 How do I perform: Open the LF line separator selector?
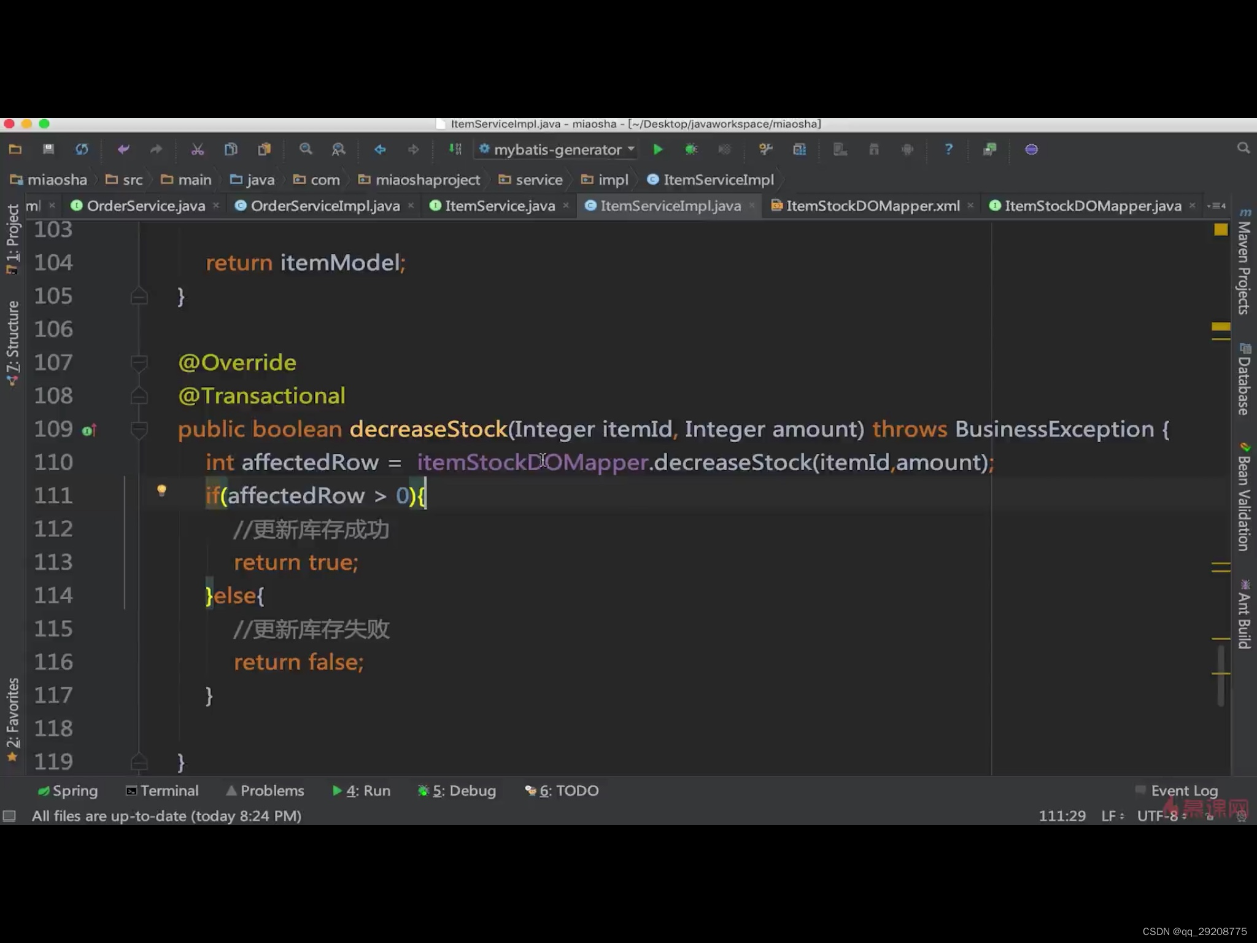tap(1112, 816)
